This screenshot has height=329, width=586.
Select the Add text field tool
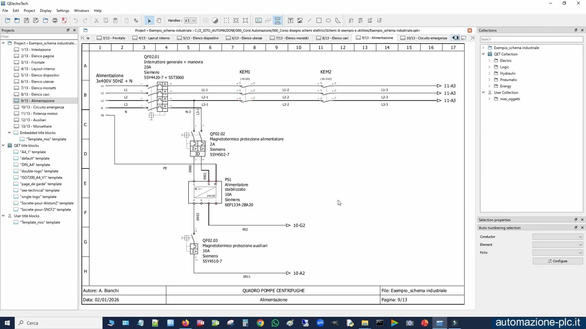pyautogui.click(x=290, y=20)
